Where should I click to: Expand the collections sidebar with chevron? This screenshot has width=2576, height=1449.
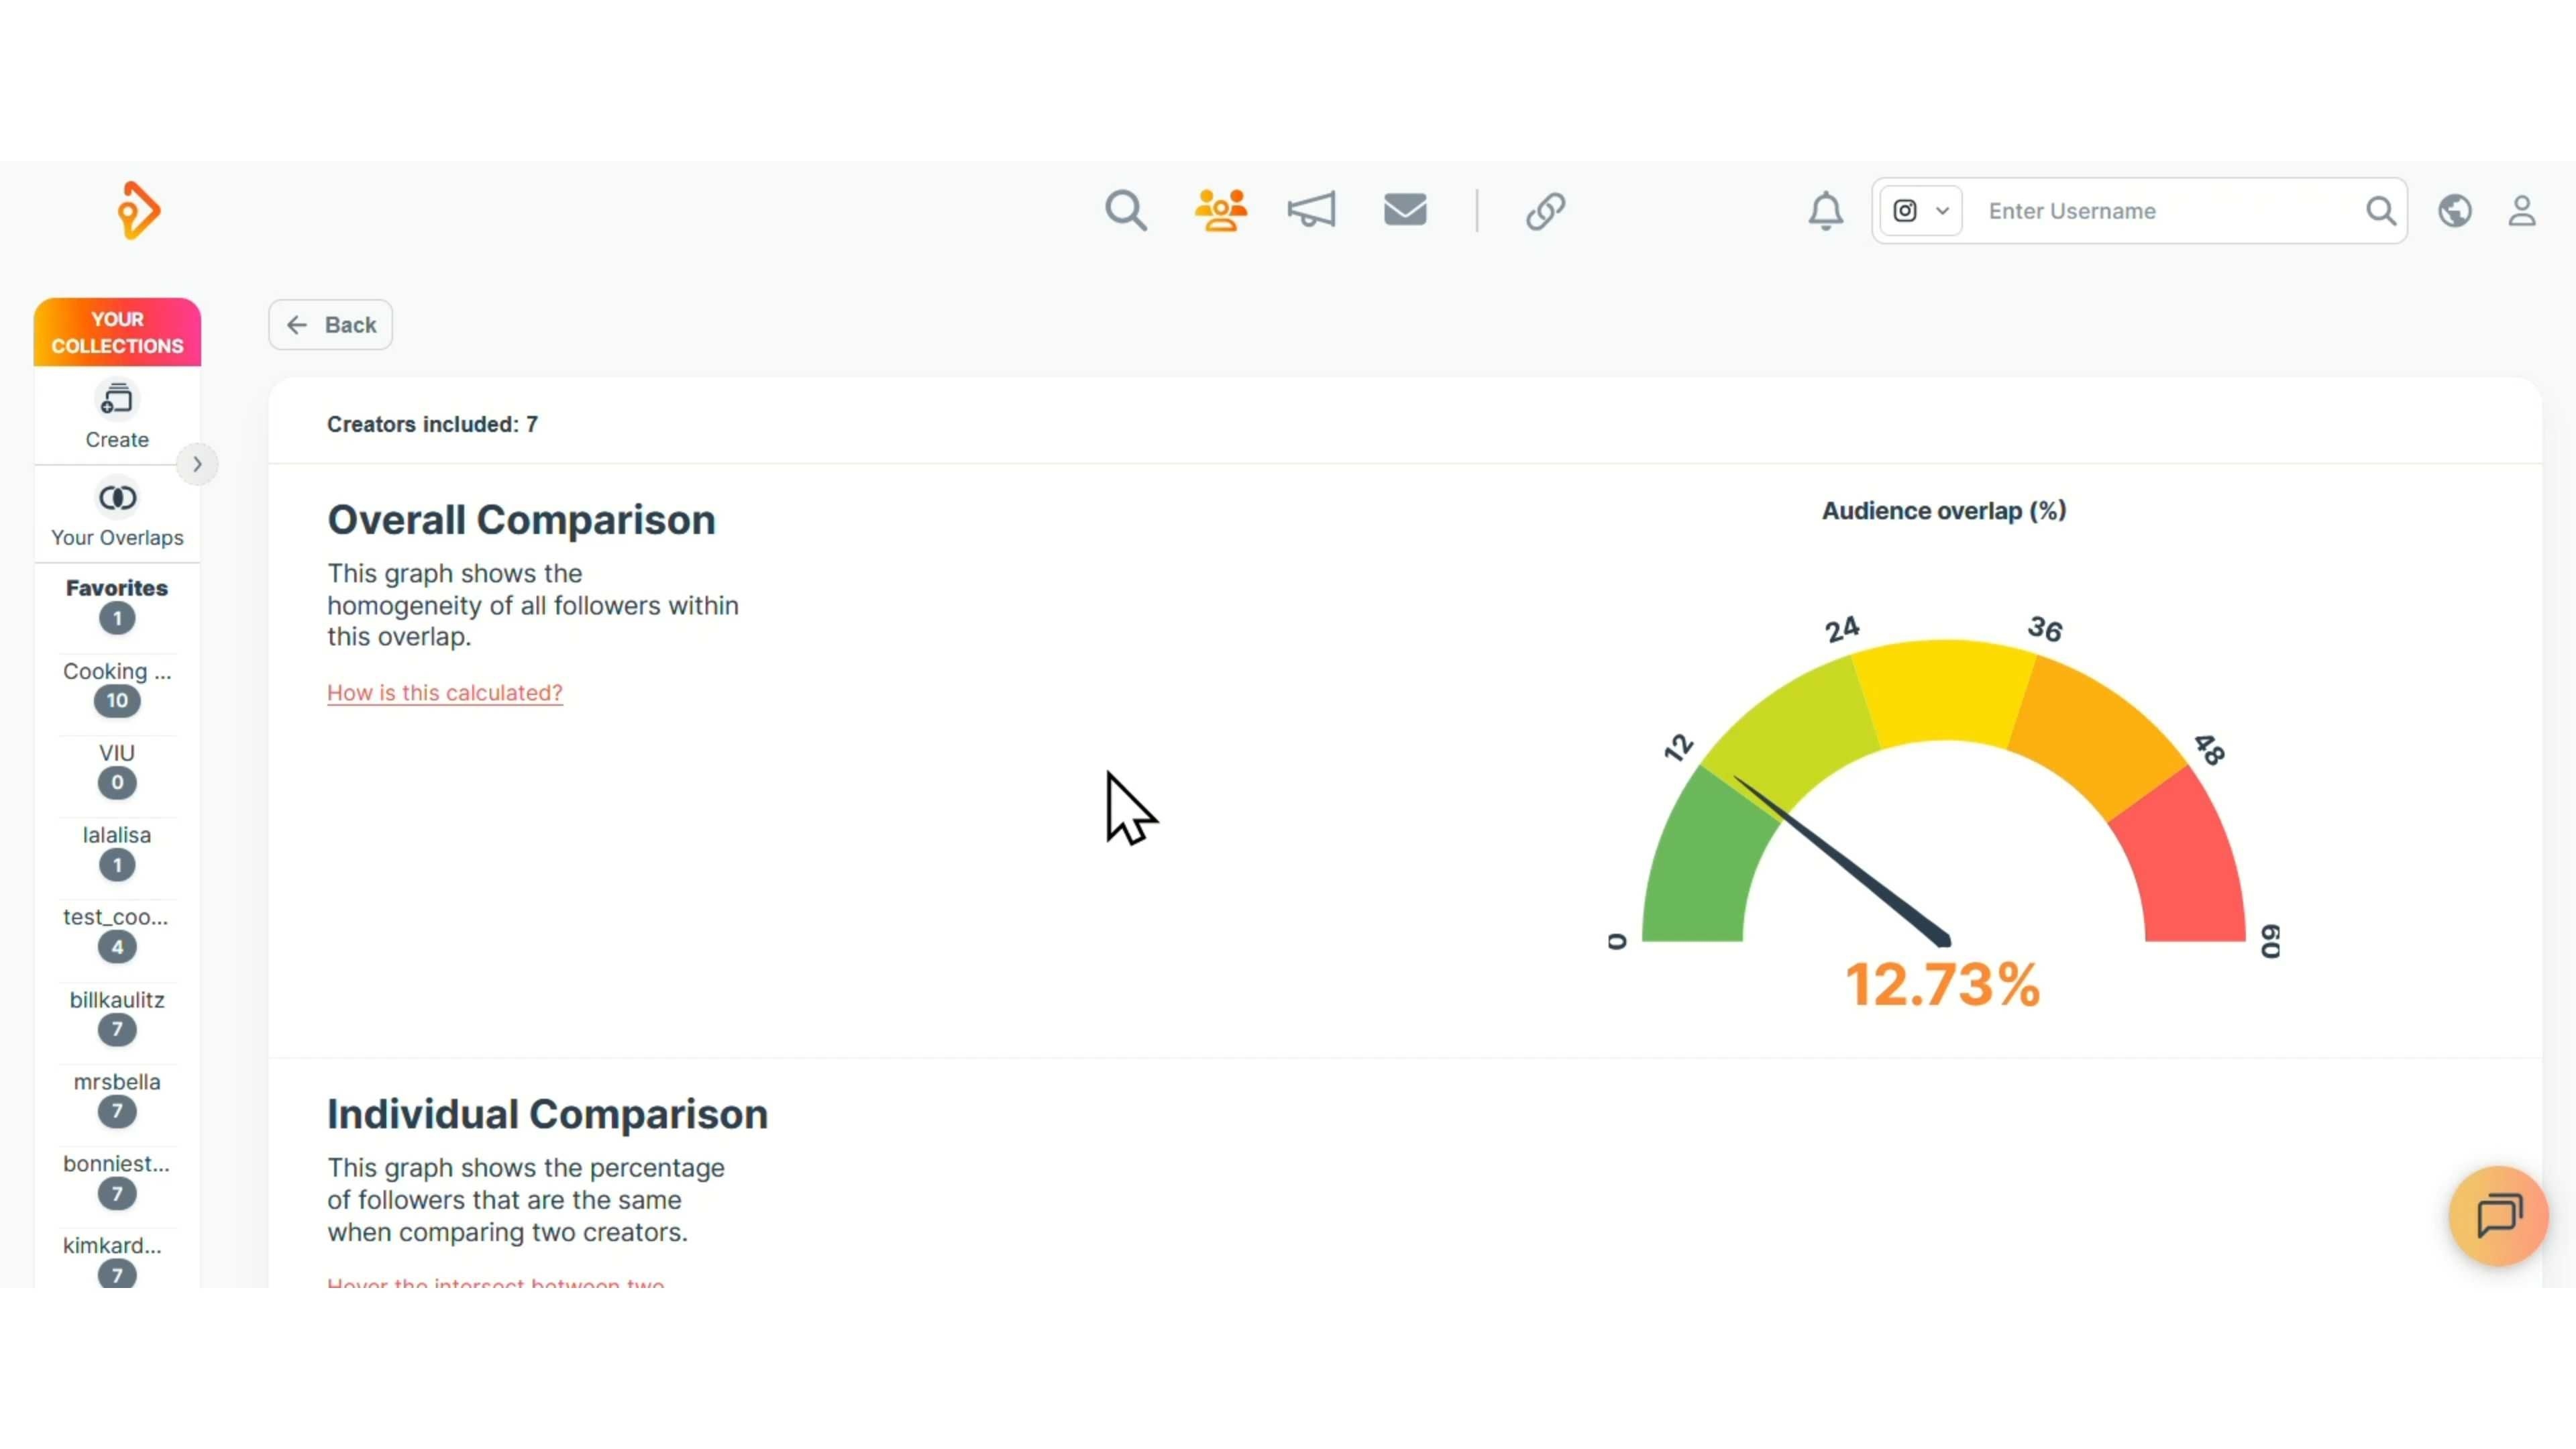pyautogui.click(x=197, y=464)
